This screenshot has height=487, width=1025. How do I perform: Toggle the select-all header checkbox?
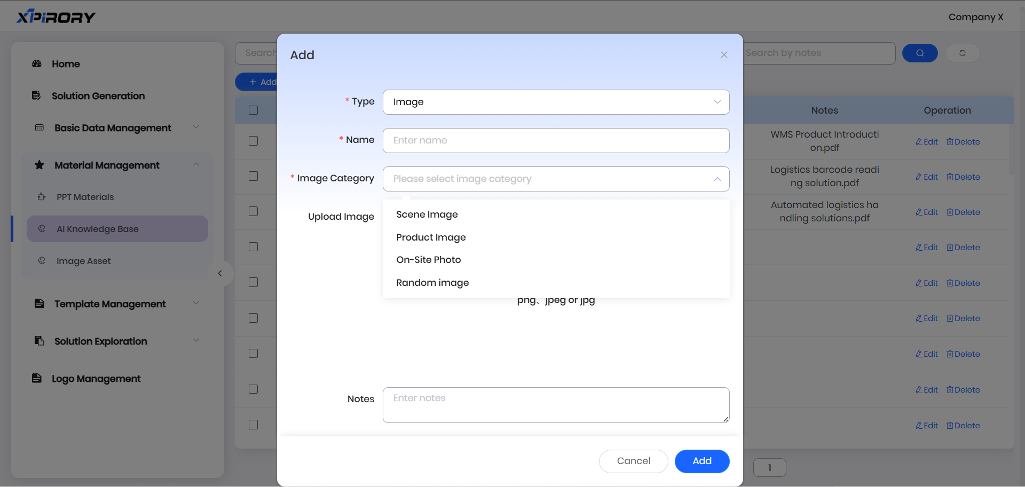pos(253,110)
